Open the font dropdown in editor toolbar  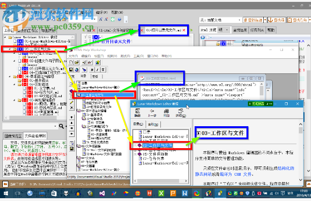pyautogui.click(x=95, y=19)
